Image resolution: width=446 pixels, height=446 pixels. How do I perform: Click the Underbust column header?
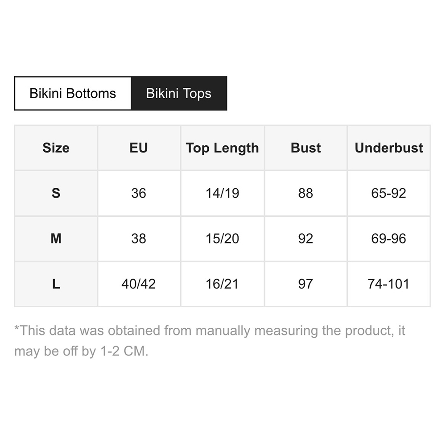click(x=389, y=148)
